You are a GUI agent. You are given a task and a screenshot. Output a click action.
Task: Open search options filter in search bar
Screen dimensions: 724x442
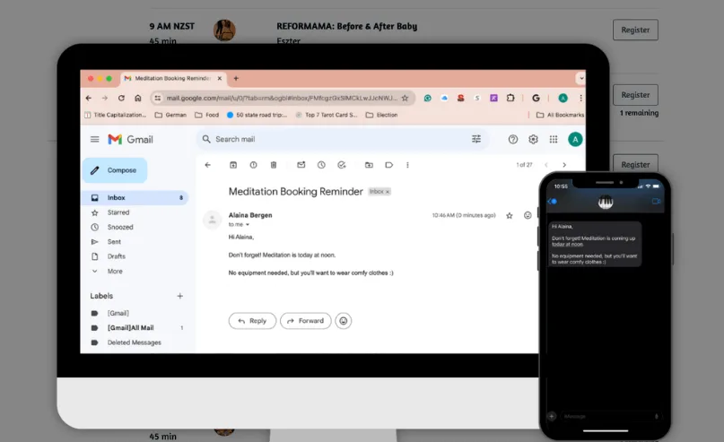(476, 139)
